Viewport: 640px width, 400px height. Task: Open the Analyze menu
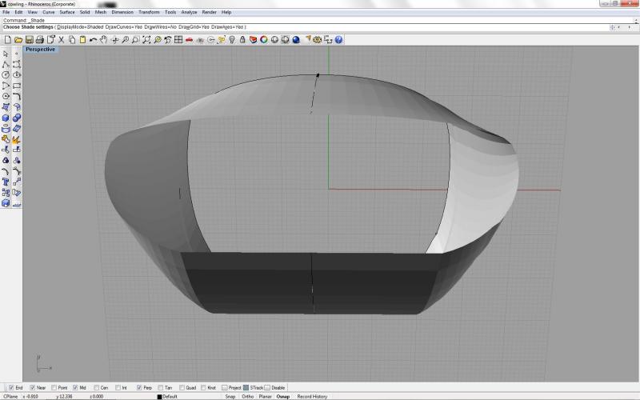click(x=189, y=12)
